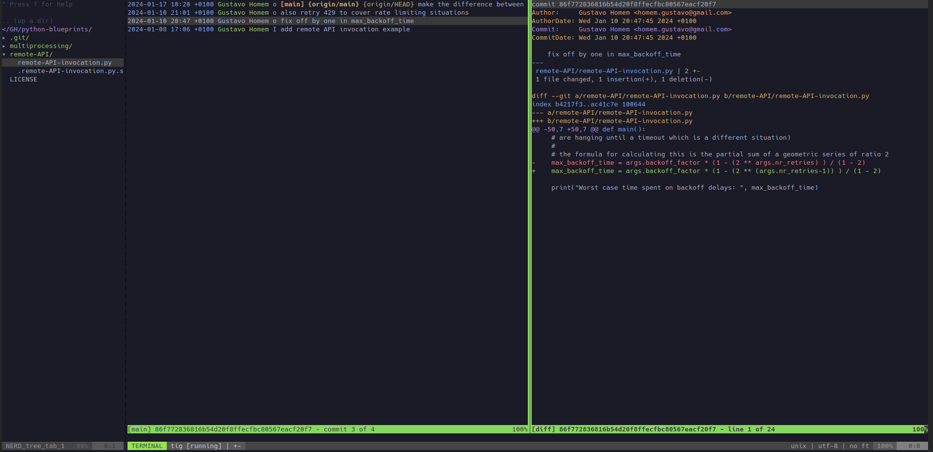The image size is (933, 452).
Task: Collapse the remote-API/ directory arrow
Action: click(4, 54)
